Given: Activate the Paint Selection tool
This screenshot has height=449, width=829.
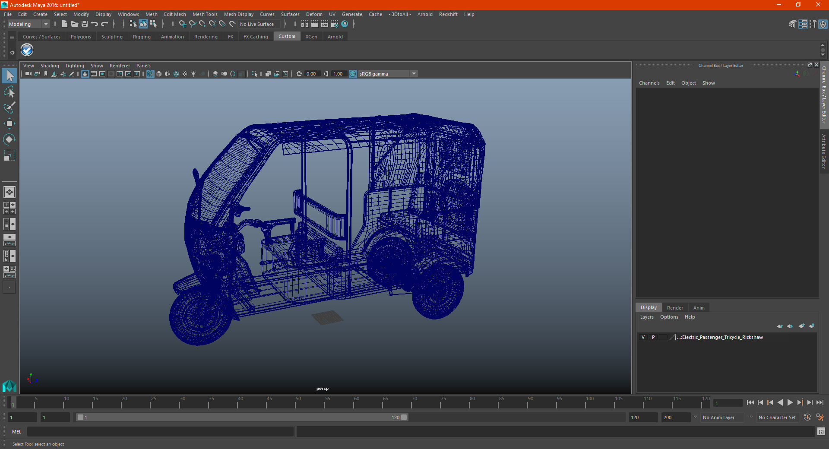Looking at the screenshot, I should (x=9, y=108).
